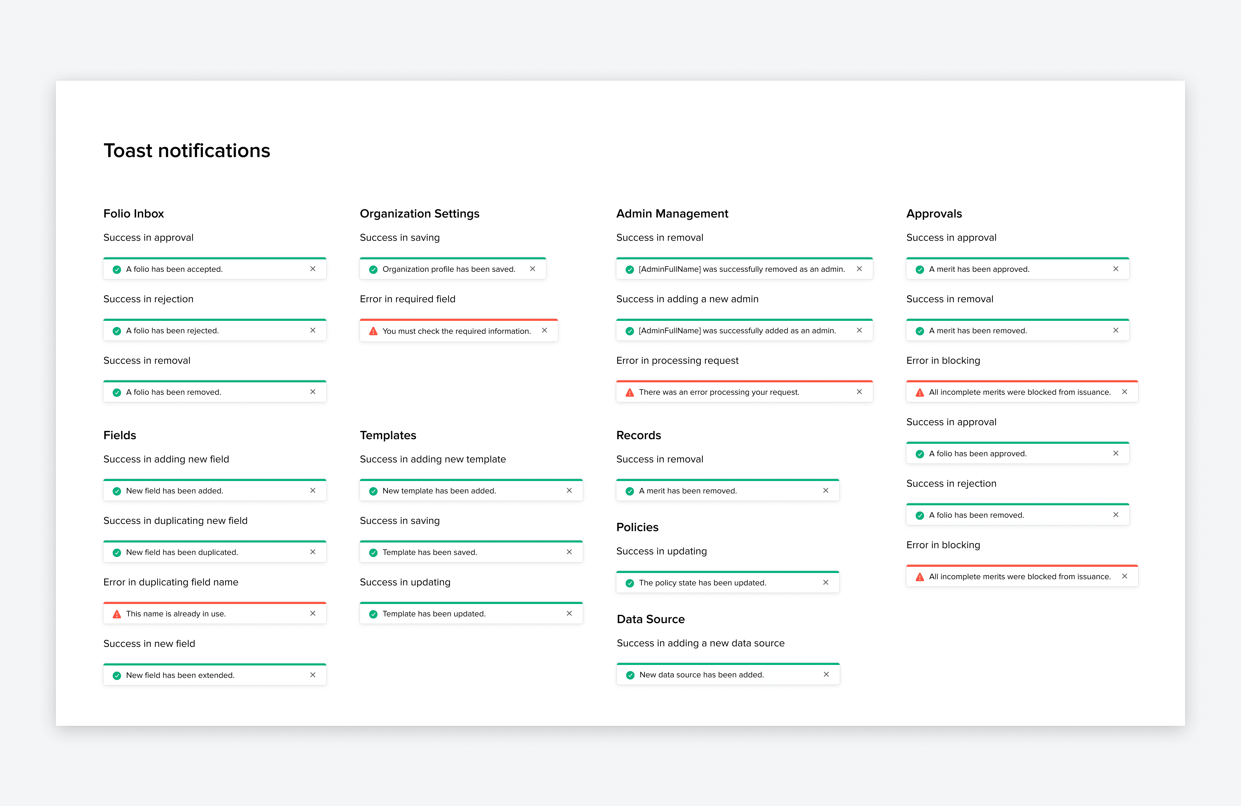Dismiss 'This name is already in use' toast
1241x806 pixels.
pos(313,613)
